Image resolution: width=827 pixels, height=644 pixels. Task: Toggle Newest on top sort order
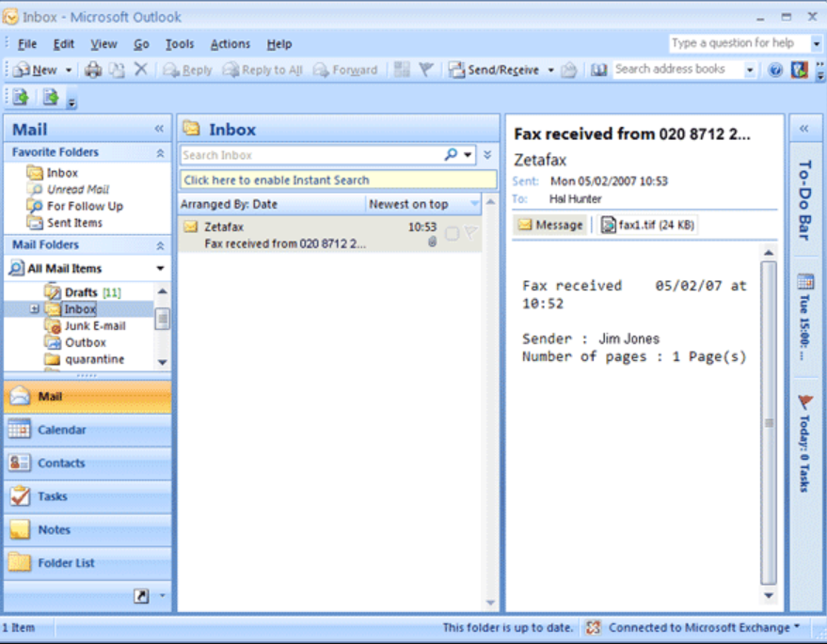click(x=423, y=204)
